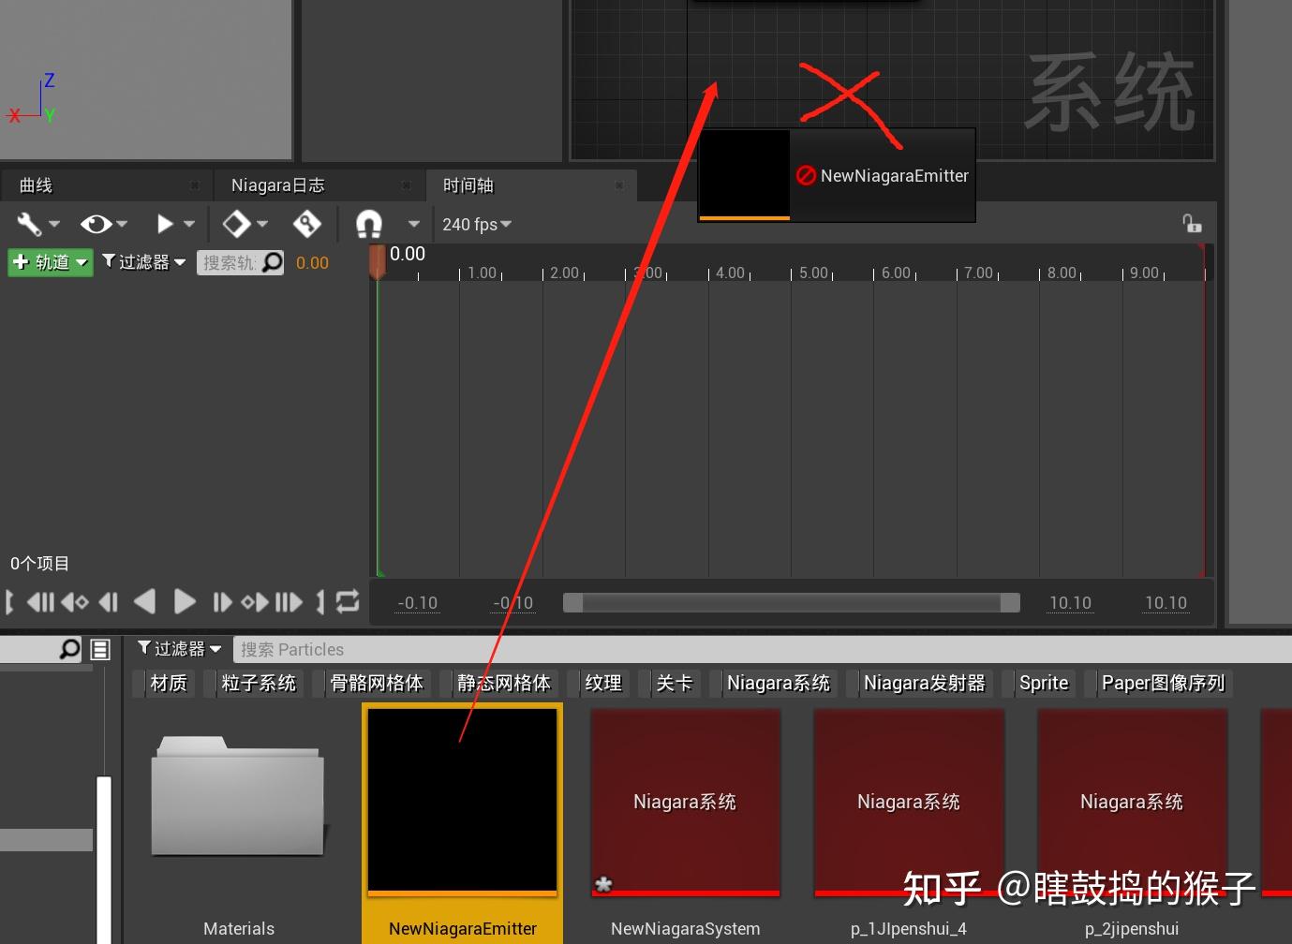Click the eye view options icon
This screenshot has width=1292, height=944.
point(98,224)
